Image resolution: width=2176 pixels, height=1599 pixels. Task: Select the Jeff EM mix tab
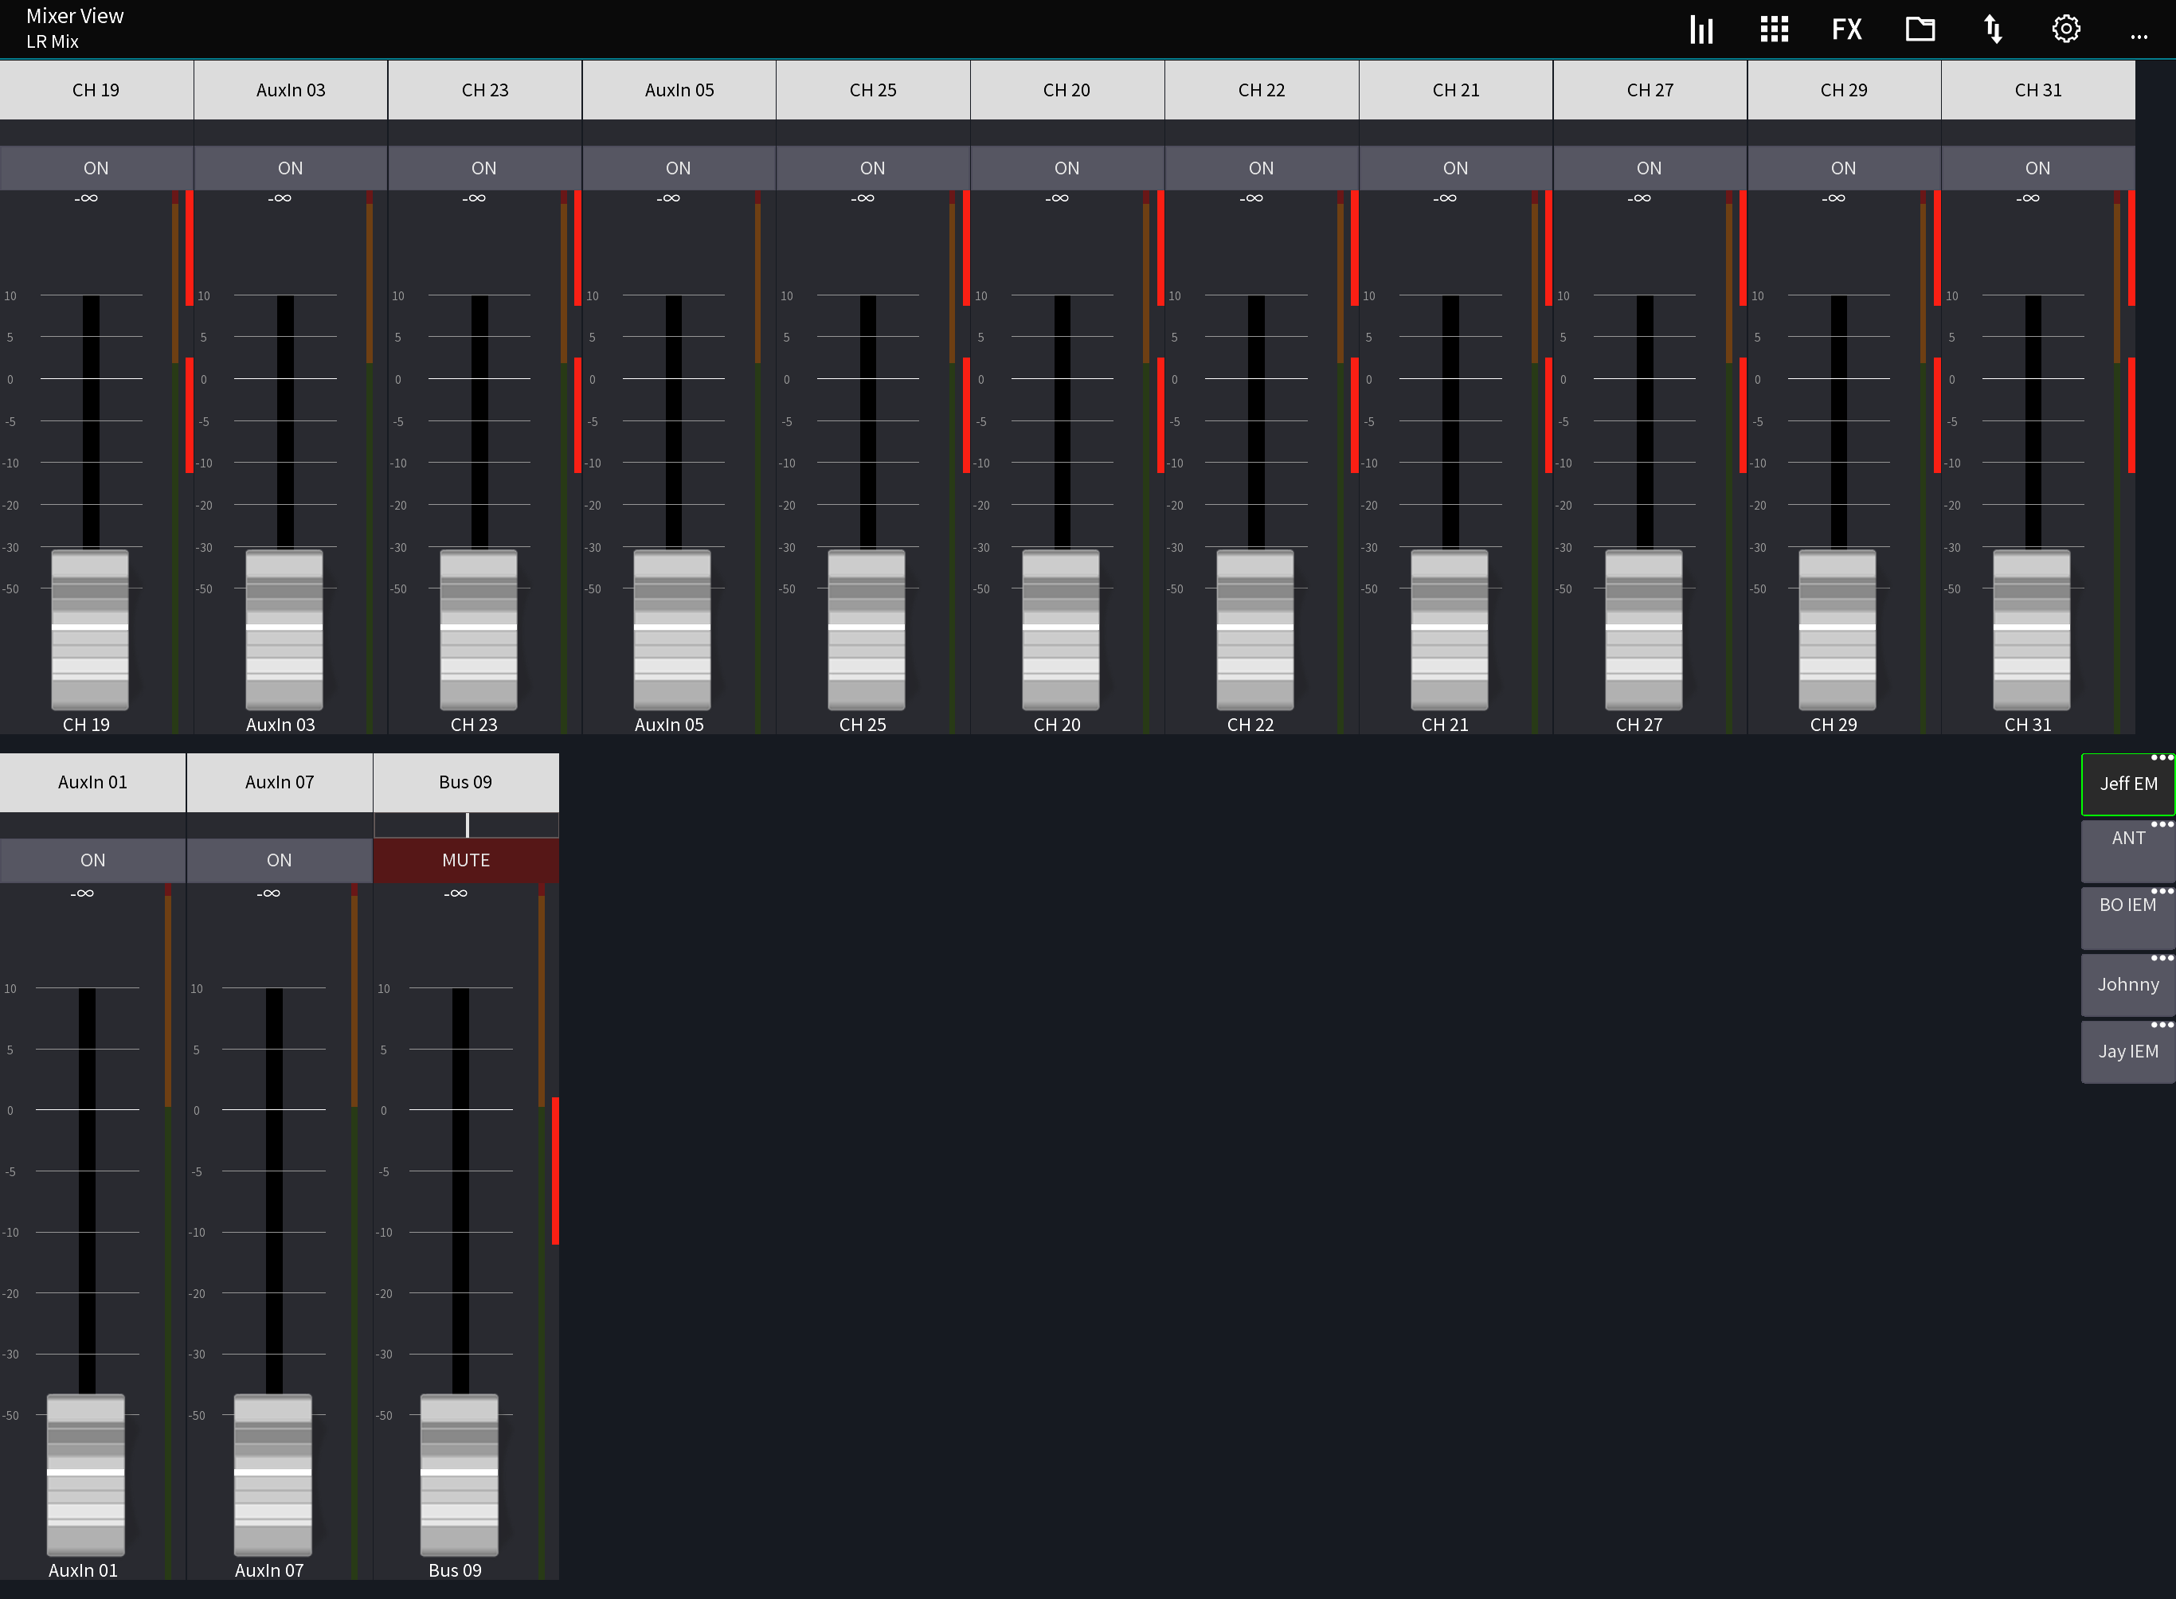pyautogui.click(x=2127, y=784)
